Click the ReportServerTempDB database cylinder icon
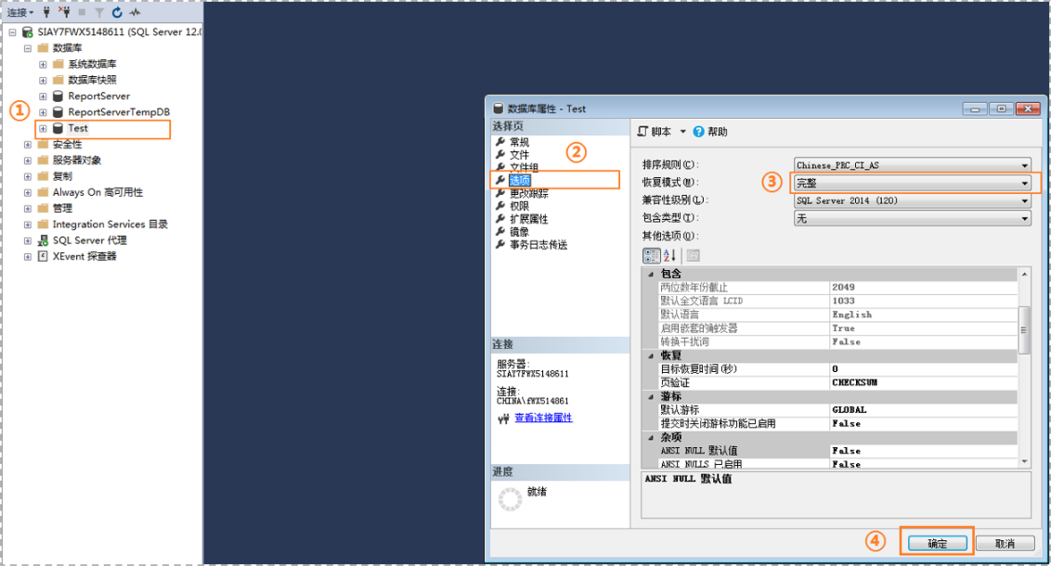The width and height of the screenshot is (1051, 566). point(58,112)
